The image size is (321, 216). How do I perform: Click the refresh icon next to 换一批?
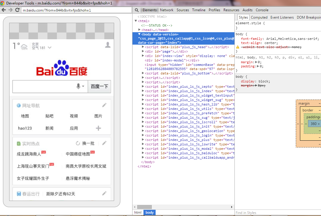pos(78,143)
